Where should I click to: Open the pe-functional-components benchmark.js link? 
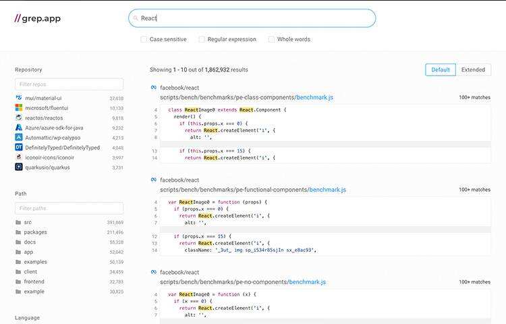point(327,190)
